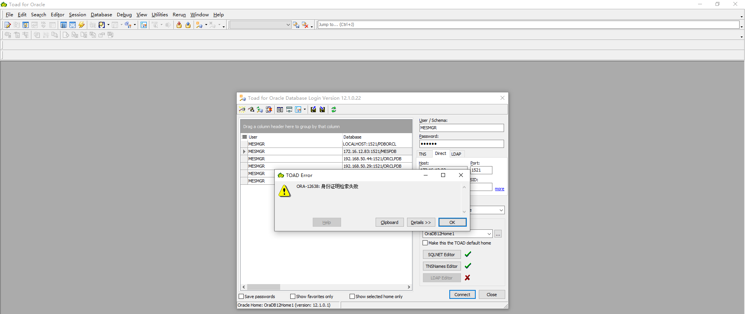Viewport: 745px width, 314px height.
Task: Copy error via the Clipboard button
Action: (390, 222)
